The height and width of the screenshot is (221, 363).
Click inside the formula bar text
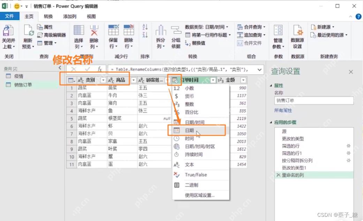180,69
